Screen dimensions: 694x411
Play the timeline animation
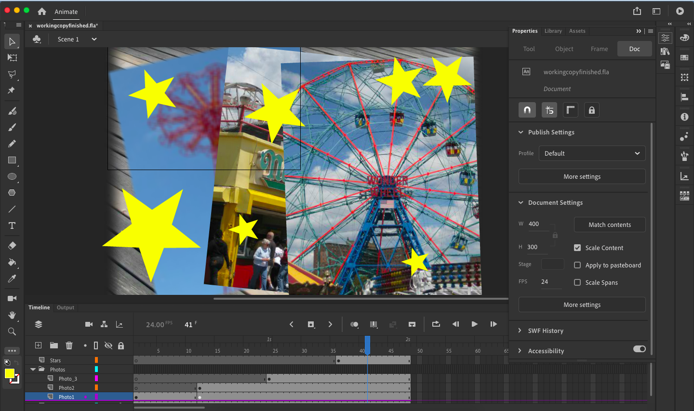pos(474,324)
